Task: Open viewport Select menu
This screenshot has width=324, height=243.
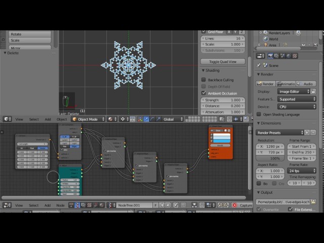Action: (34, 119)
